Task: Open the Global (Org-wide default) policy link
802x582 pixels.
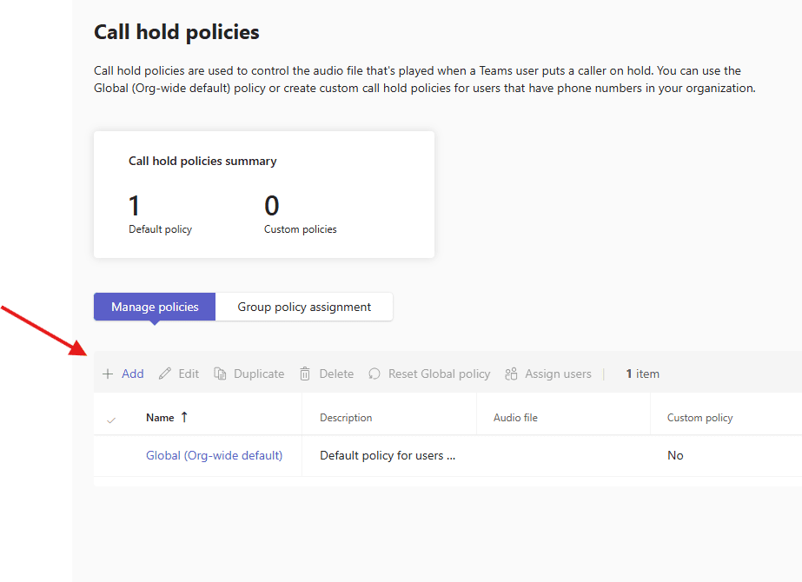Action: point(214,455)
